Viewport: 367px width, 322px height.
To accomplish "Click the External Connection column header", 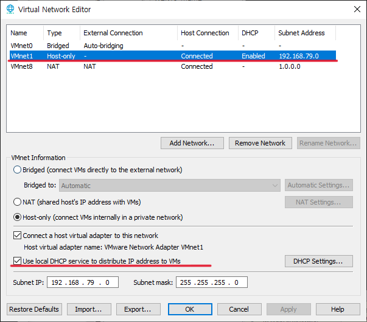I will (129, 33).
